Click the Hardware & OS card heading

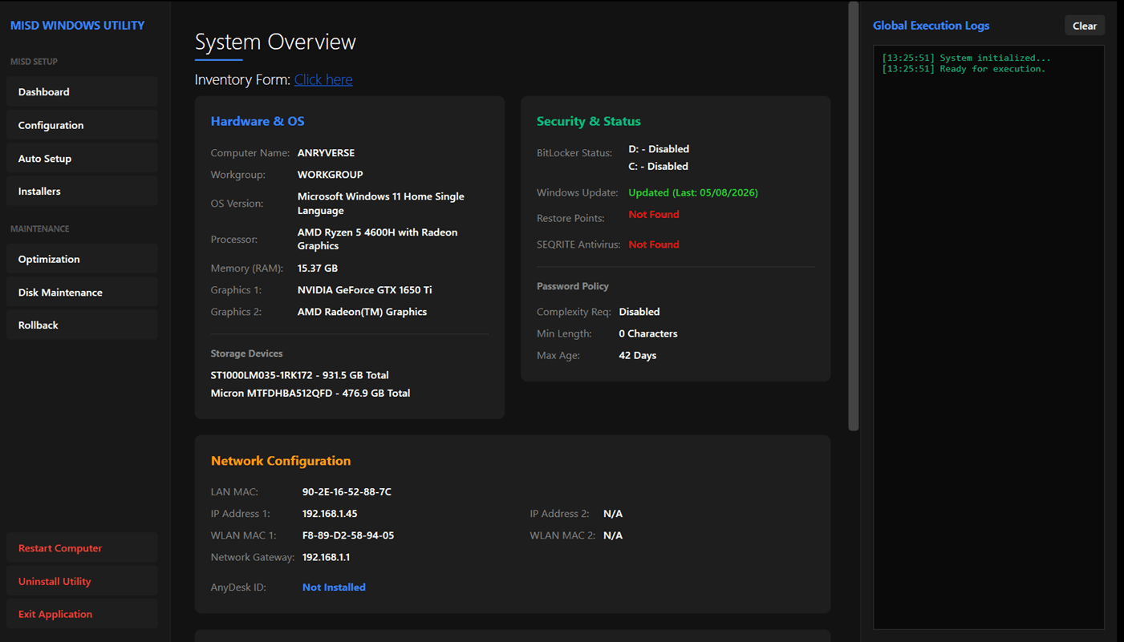click(258, 121)
